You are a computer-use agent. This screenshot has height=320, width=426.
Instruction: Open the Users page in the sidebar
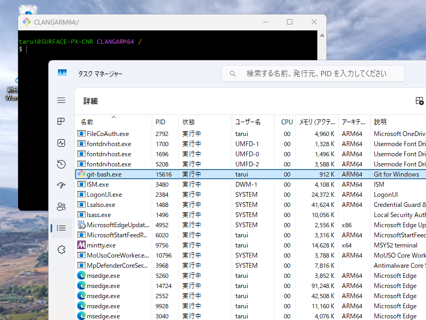coord(61,206)
